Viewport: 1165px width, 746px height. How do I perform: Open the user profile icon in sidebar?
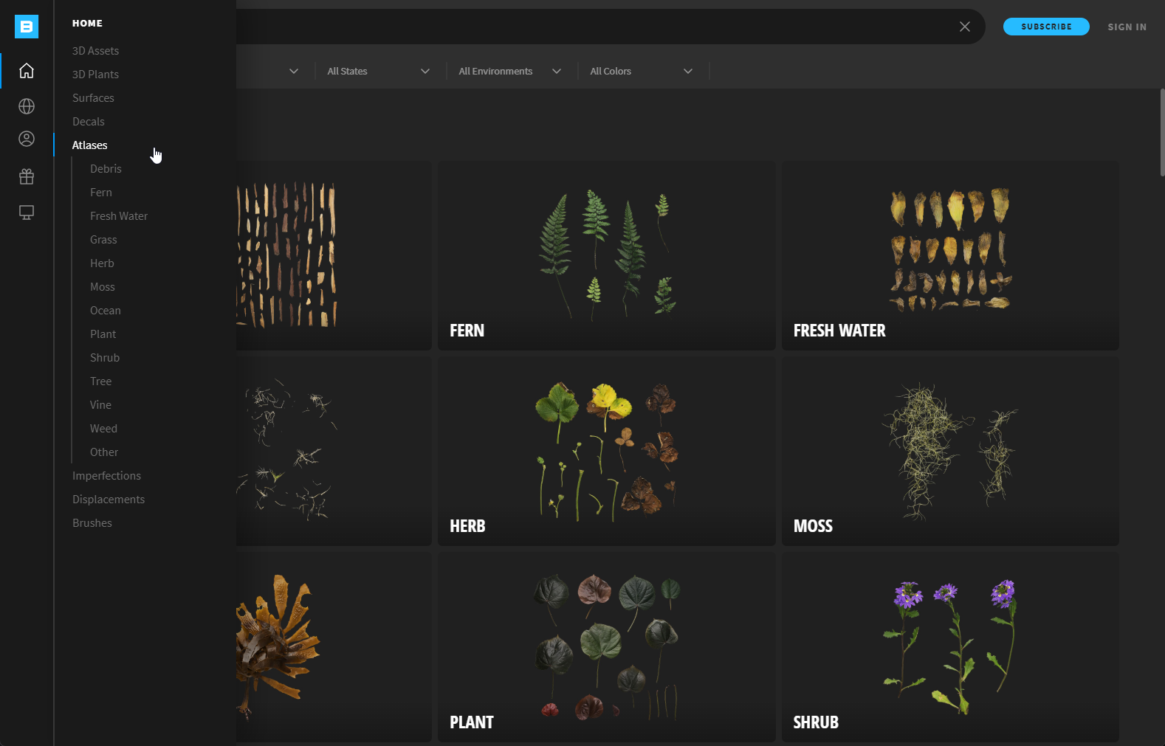[27, 139]
